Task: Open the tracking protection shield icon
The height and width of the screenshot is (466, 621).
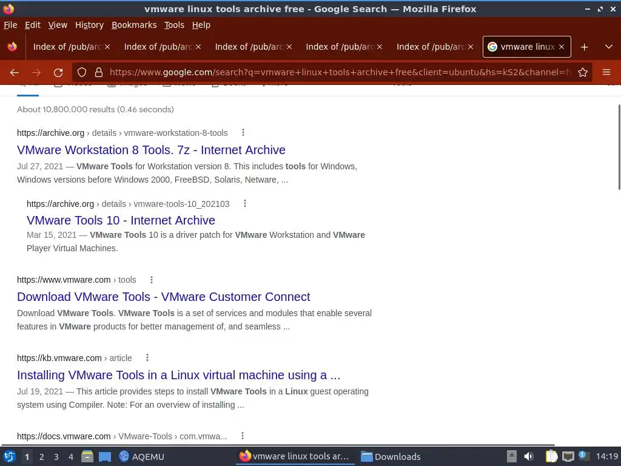Action: (82, 72)
